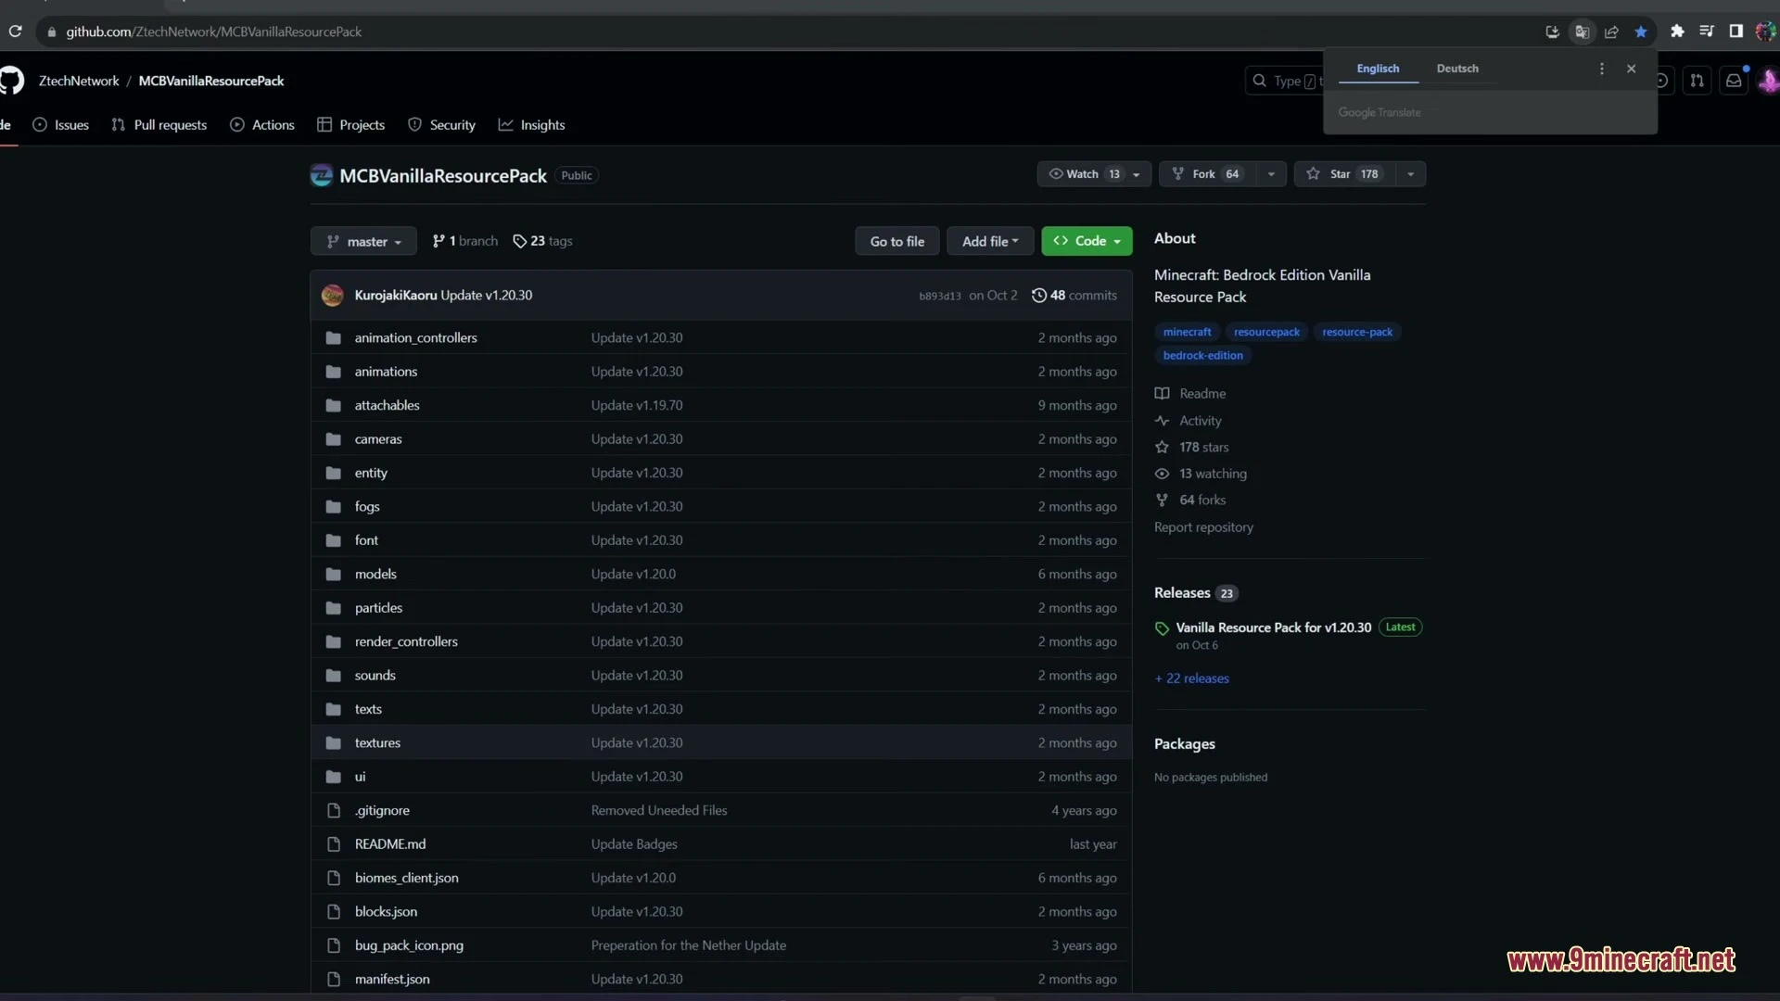Open the 48 commits history
This screenshot has width=1780, height=1001.
(1074, 295)
